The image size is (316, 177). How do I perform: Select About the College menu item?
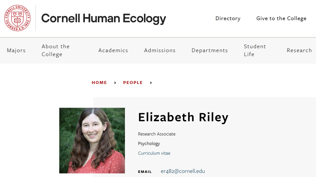56,50
